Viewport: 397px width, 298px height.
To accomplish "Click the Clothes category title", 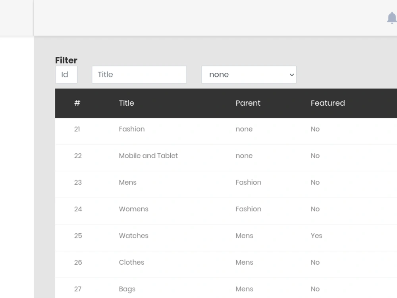I will coord(131,262).
